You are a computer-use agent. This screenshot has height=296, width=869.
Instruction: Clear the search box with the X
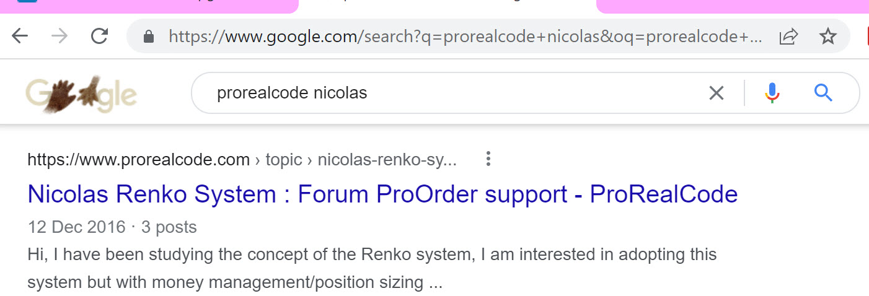pos(716,94)
